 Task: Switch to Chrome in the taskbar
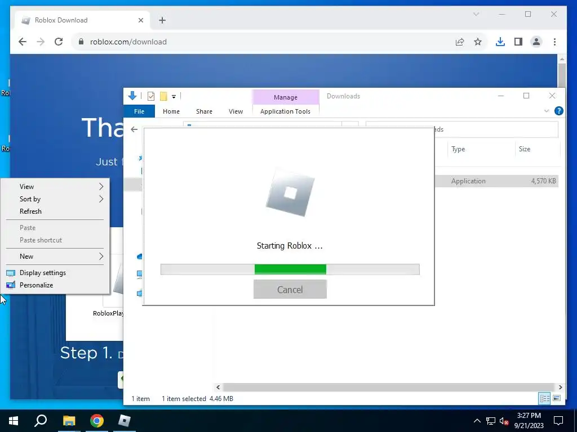[x=97, y=421]
